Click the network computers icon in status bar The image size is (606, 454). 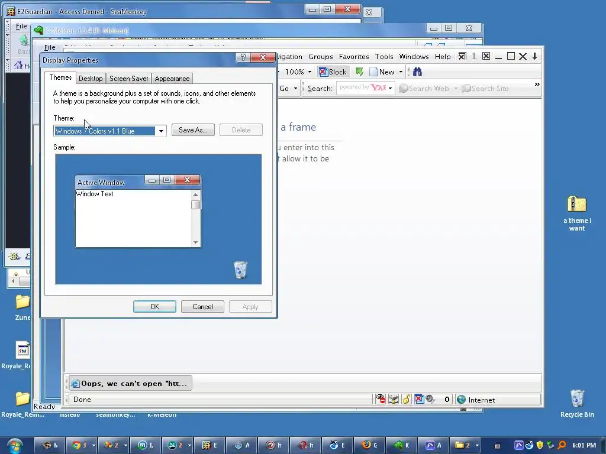click(x=394, y=399)
